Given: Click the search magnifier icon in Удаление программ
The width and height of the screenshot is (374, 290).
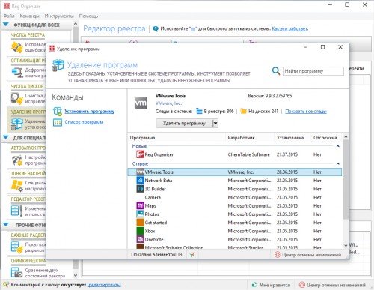Looking at the screenshot, I should click(276, 71).
